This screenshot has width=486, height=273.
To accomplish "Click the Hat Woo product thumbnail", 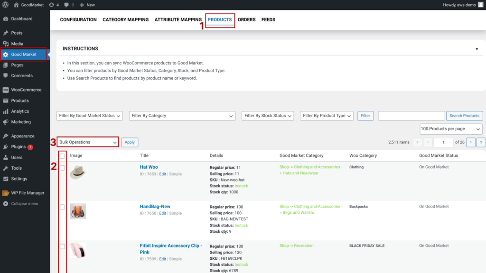I will click(78, 173).
